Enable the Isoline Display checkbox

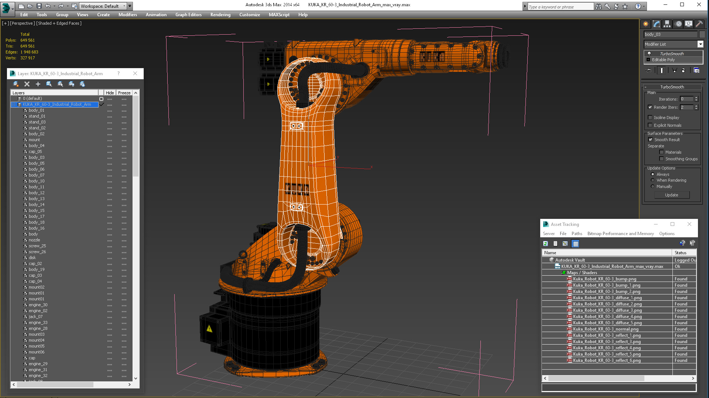pyautogui.click(x=650, y=117)
